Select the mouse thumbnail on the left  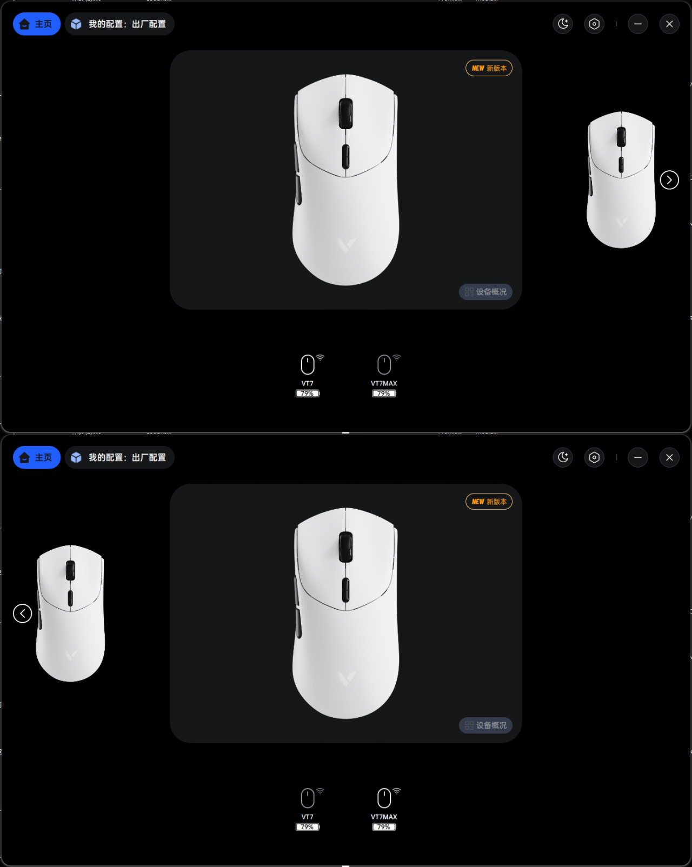click(70, 613)
